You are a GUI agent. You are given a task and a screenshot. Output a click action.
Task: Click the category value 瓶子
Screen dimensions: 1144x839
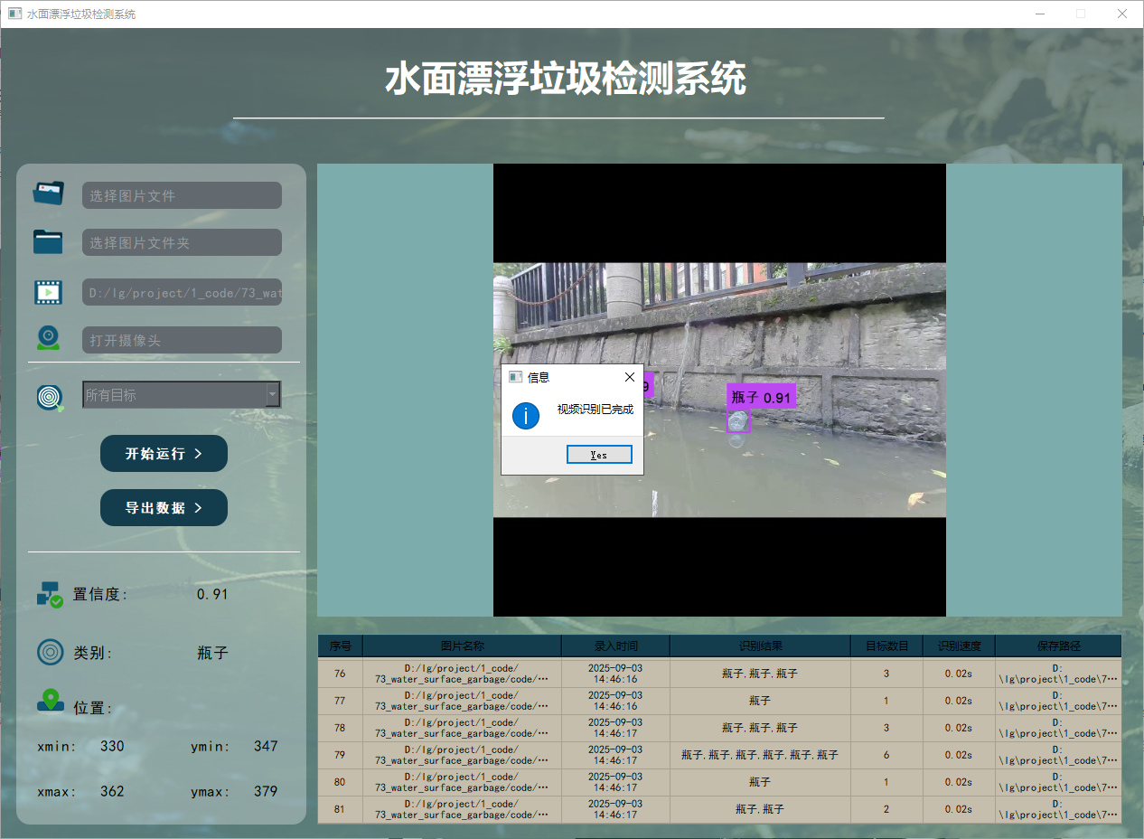[212, 653]
